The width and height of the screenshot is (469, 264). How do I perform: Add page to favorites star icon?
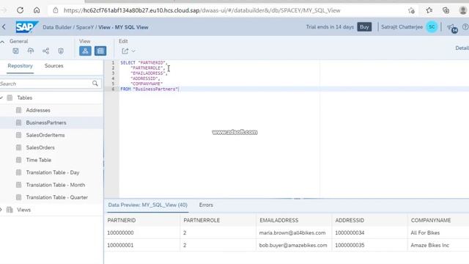411,10
